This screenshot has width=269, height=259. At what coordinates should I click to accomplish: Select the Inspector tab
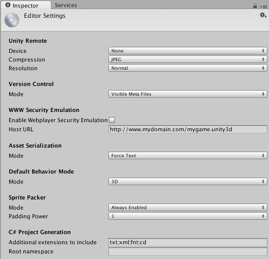coord(26,5)
